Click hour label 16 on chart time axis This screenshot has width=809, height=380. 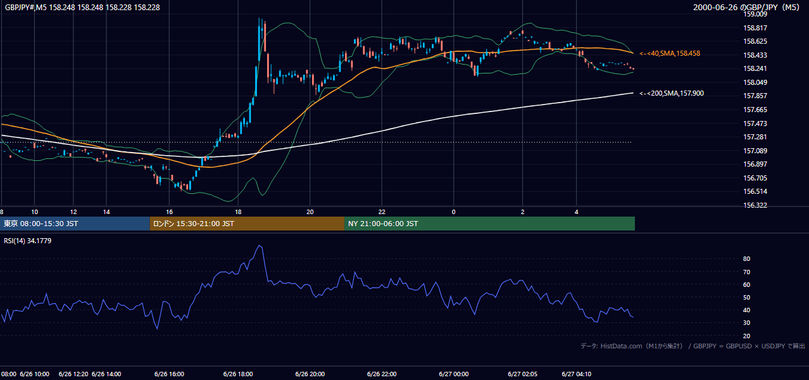click(170, 212)
